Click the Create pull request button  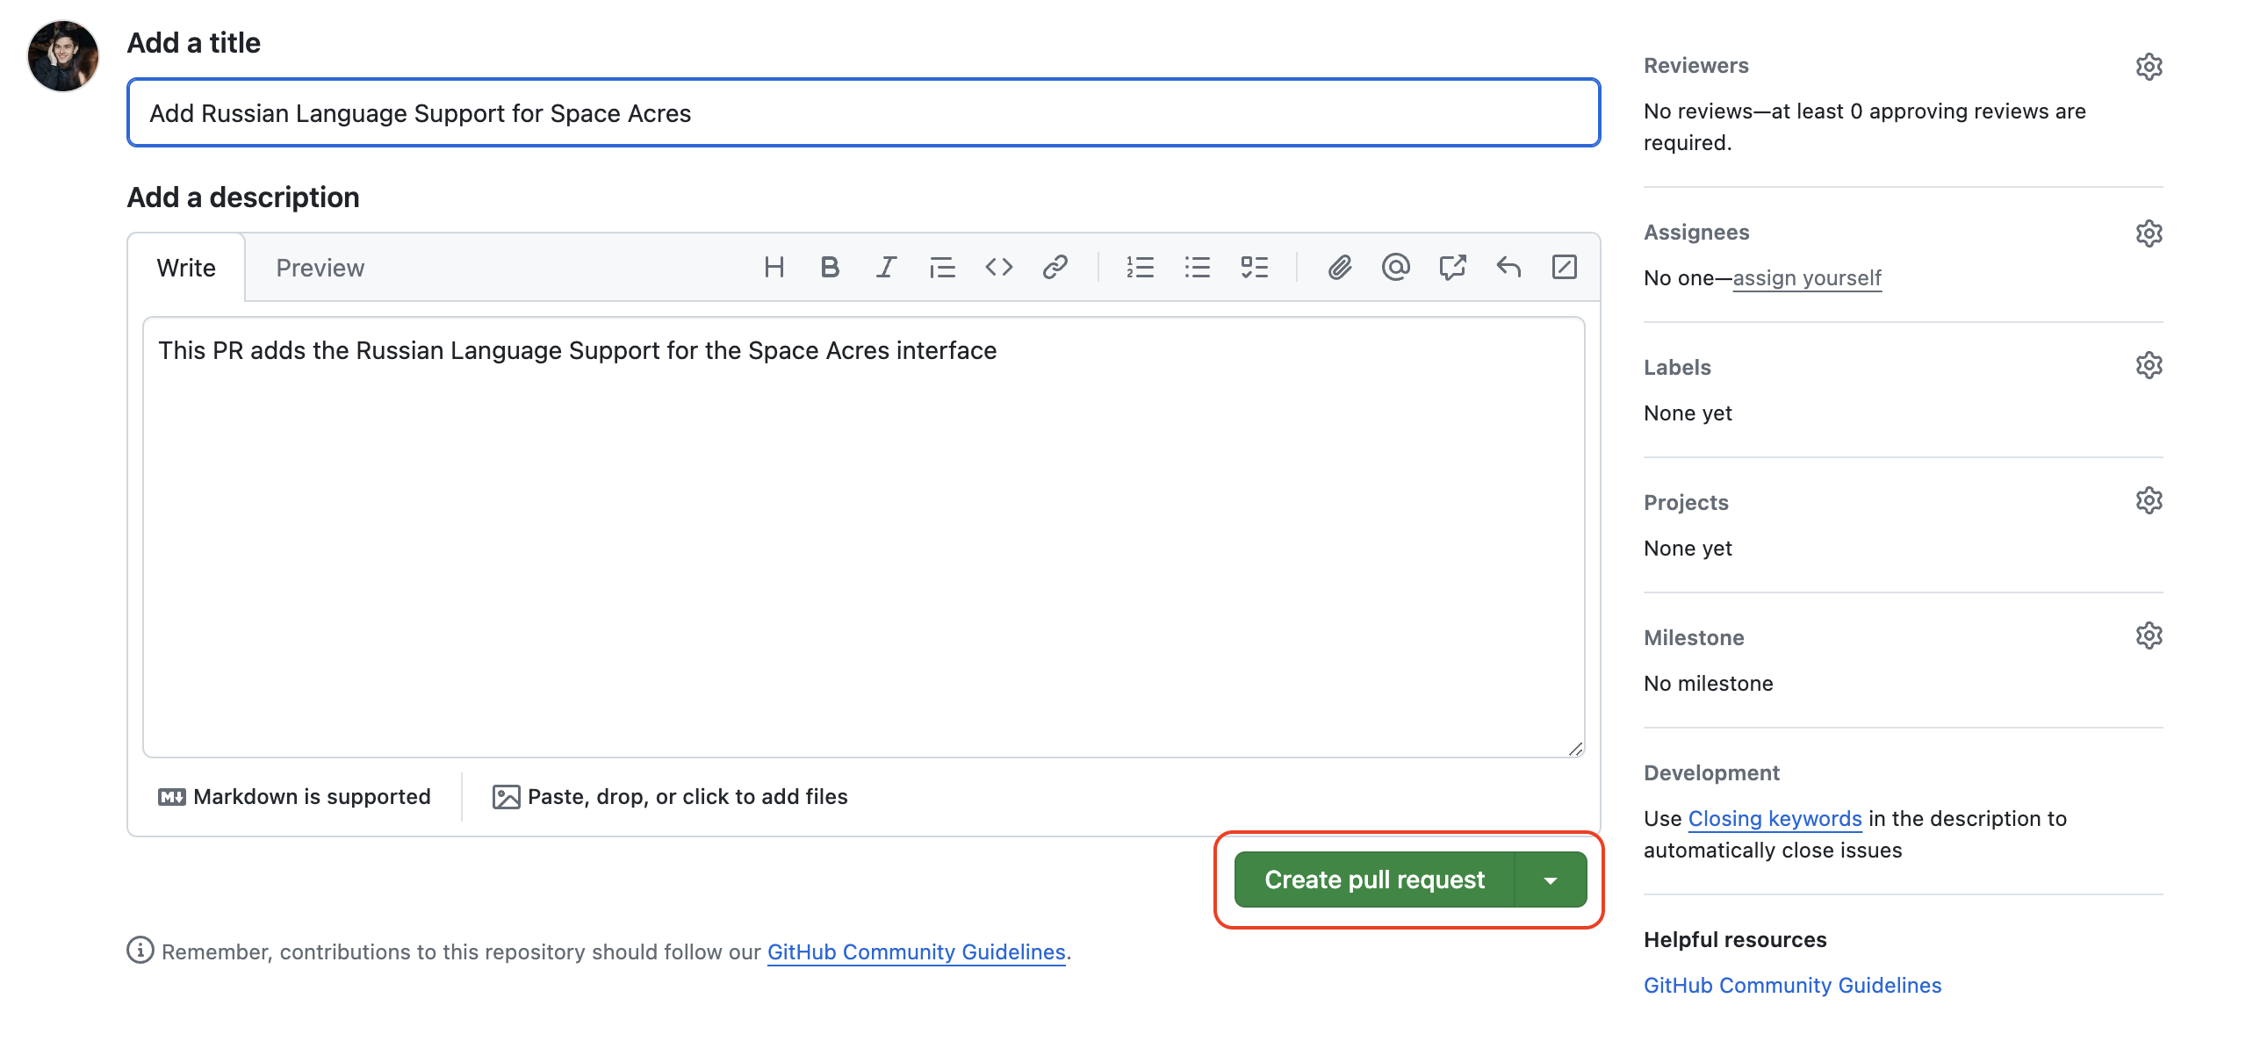(1374, 880)
